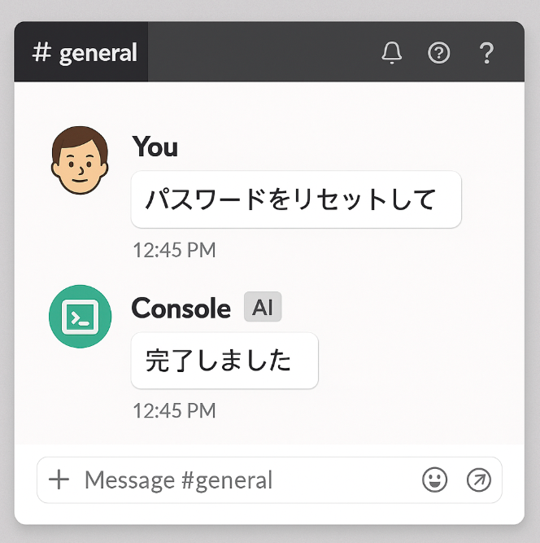Click the hash symbol in channel header

(x=41, y=53)
